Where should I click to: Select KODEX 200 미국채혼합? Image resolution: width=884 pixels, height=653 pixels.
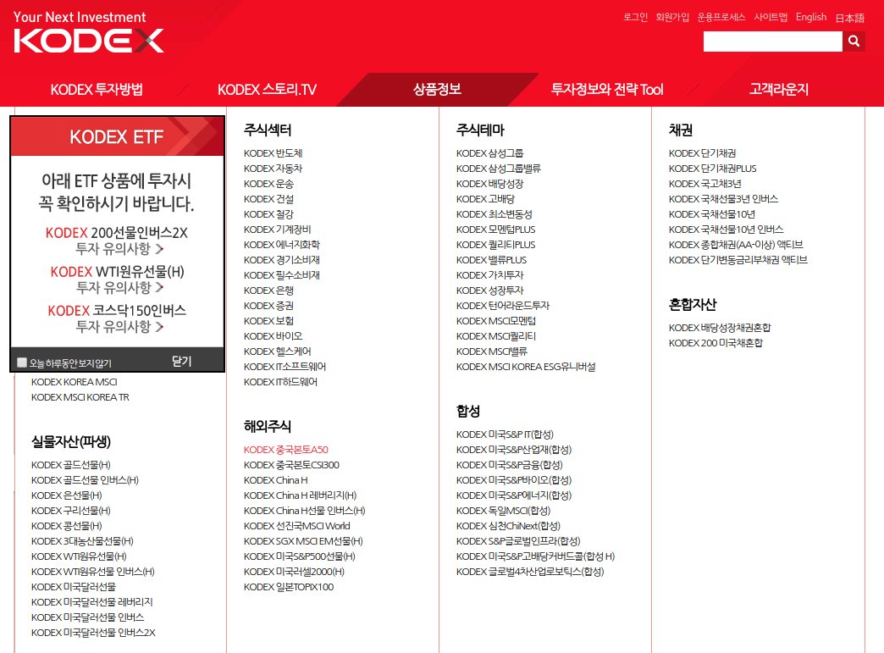point(715,343)
